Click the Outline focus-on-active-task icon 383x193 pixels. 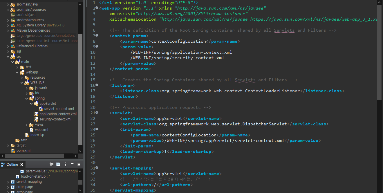[52, 165]
